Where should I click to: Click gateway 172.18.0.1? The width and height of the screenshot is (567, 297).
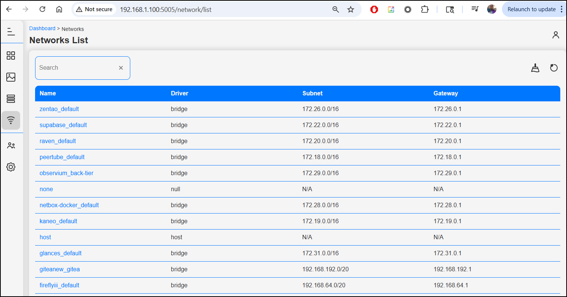coord(448,157)
